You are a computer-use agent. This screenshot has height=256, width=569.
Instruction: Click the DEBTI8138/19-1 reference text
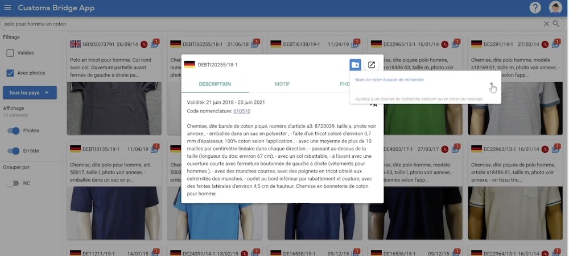click(301, 44)
